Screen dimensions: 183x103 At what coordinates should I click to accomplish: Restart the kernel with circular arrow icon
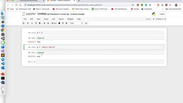tap(63, 23)
